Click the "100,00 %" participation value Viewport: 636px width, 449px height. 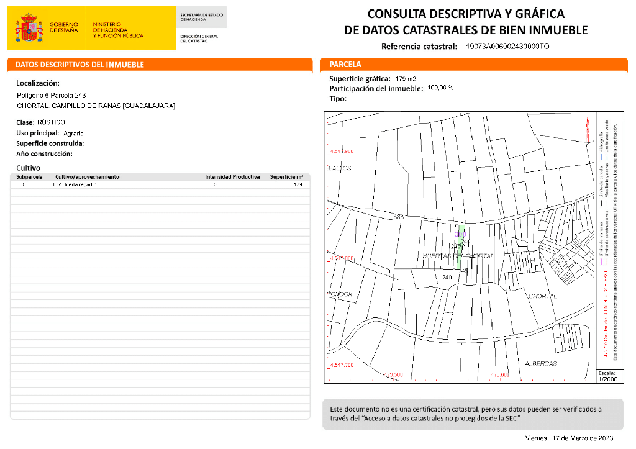(440, 88)
